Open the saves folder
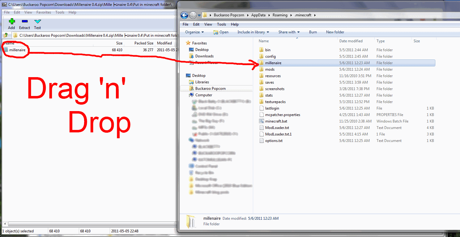 coord(269,82)
